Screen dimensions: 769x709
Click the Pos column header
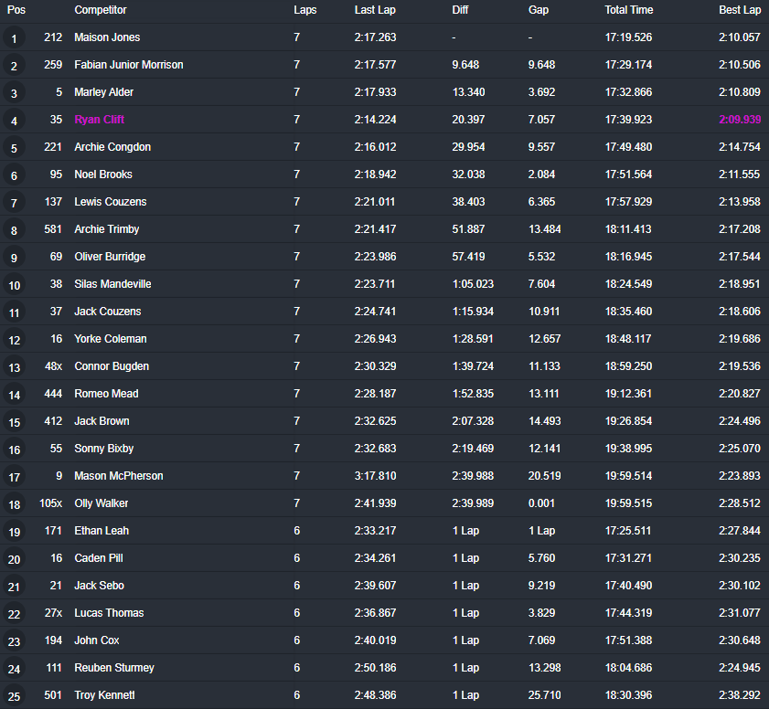[16, 10]
